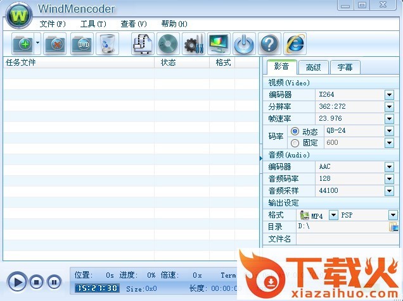This screenshot has height=301, width=403.
Task: Click the question mark help icon
Action: tap(269, 44)
